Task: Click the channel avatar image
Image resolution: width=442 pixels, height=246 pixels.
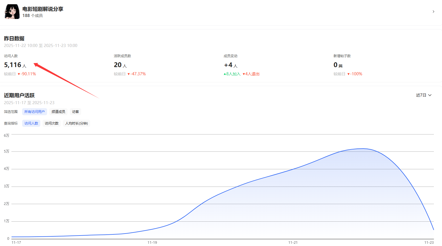Action: click(x=12, y=12)
